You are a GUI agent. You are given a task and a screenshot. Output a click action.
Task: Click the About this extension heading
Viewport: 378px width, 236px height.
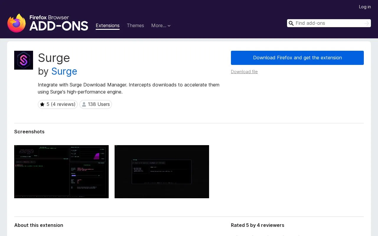coord(39,225)
